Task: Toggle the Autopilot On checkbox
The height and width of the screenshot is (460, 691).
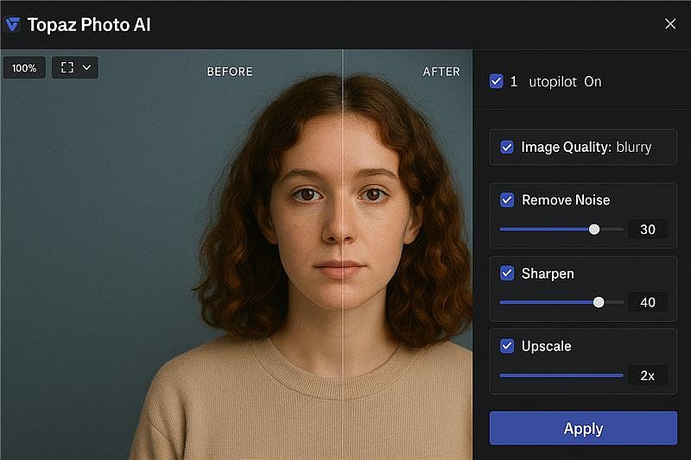Action: click(x=496, y=82)
